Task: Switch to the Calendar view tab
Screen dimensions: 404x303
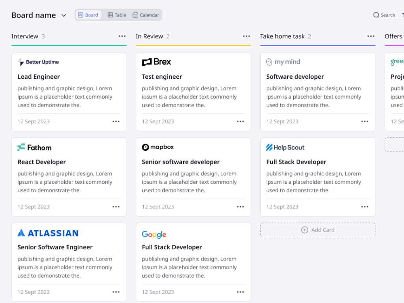Action: tap(146, 15)
